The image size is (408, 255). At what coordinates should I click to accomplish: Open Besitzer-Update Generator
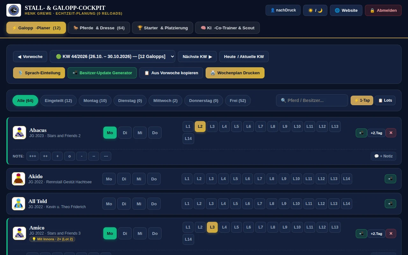pyautogui.click(x=102, y=73)
